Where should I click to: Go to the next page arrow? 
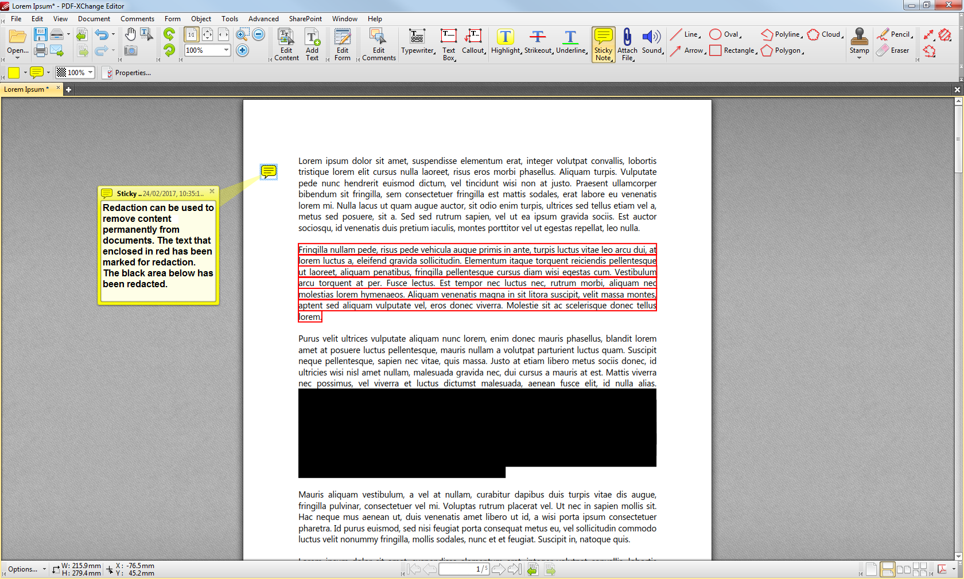(x=499, y=569)
